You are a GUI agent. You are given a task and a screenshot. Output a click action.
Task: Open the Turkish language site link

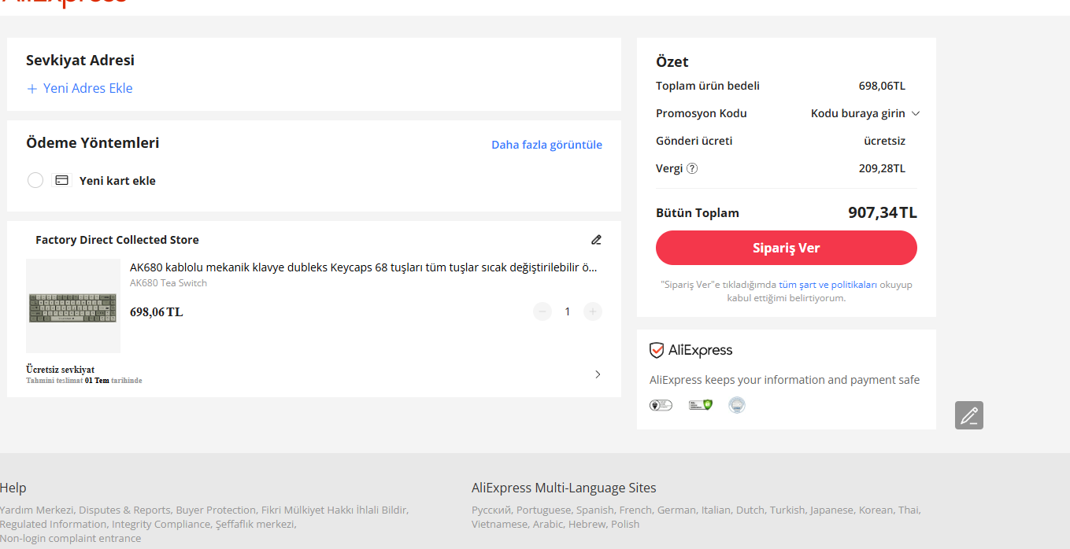pos(787,510)
